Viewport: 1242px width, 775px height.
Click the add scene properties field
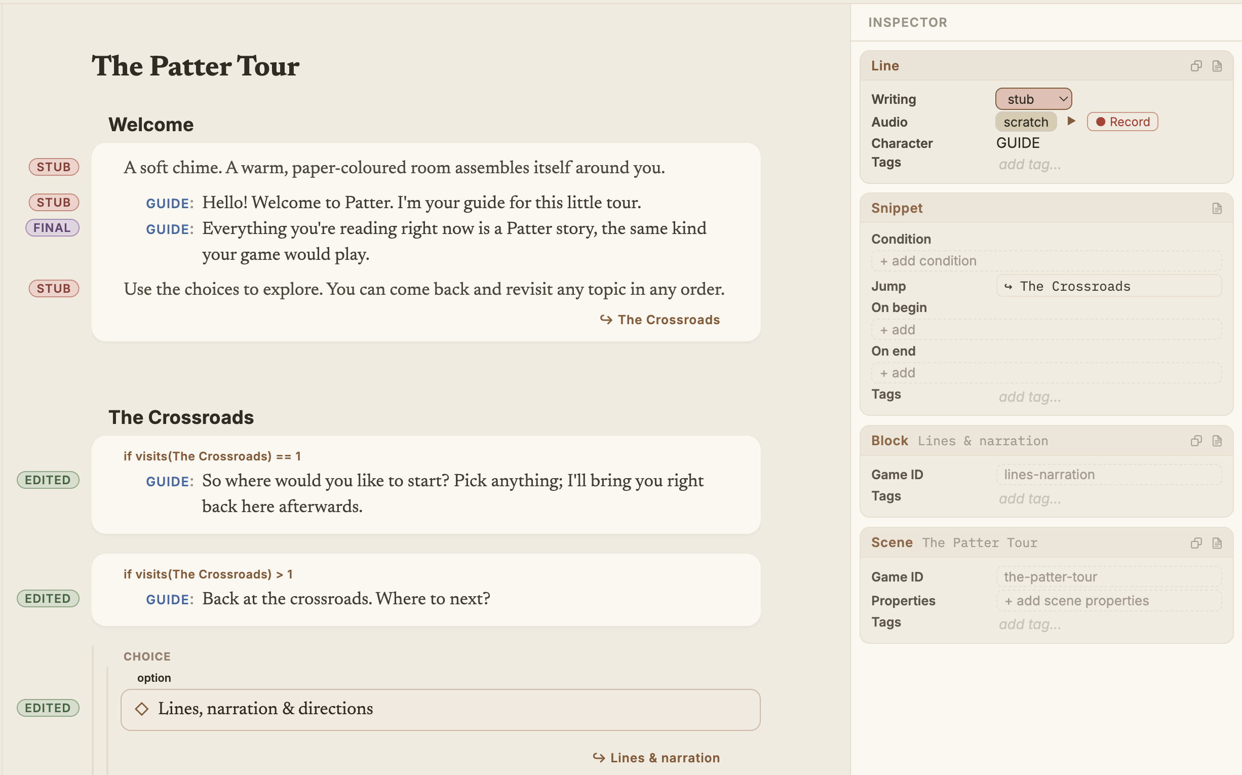click(x=1109, y=601)
